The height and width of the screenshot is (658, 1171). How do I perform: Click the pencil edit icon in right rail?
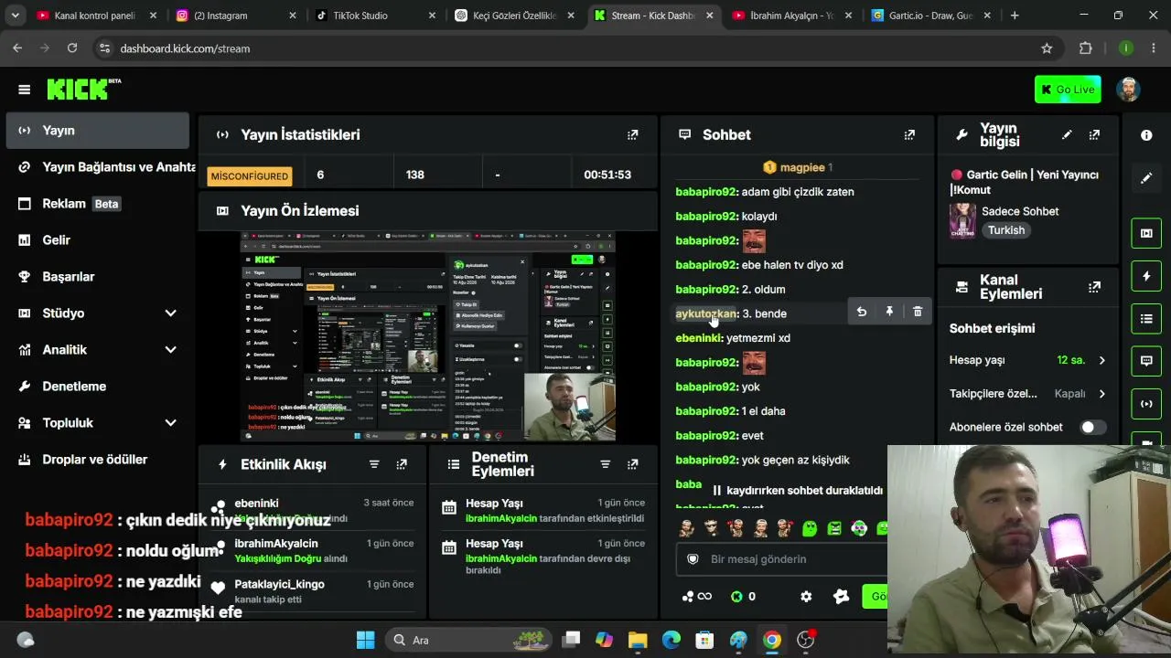pos(1146,178)
